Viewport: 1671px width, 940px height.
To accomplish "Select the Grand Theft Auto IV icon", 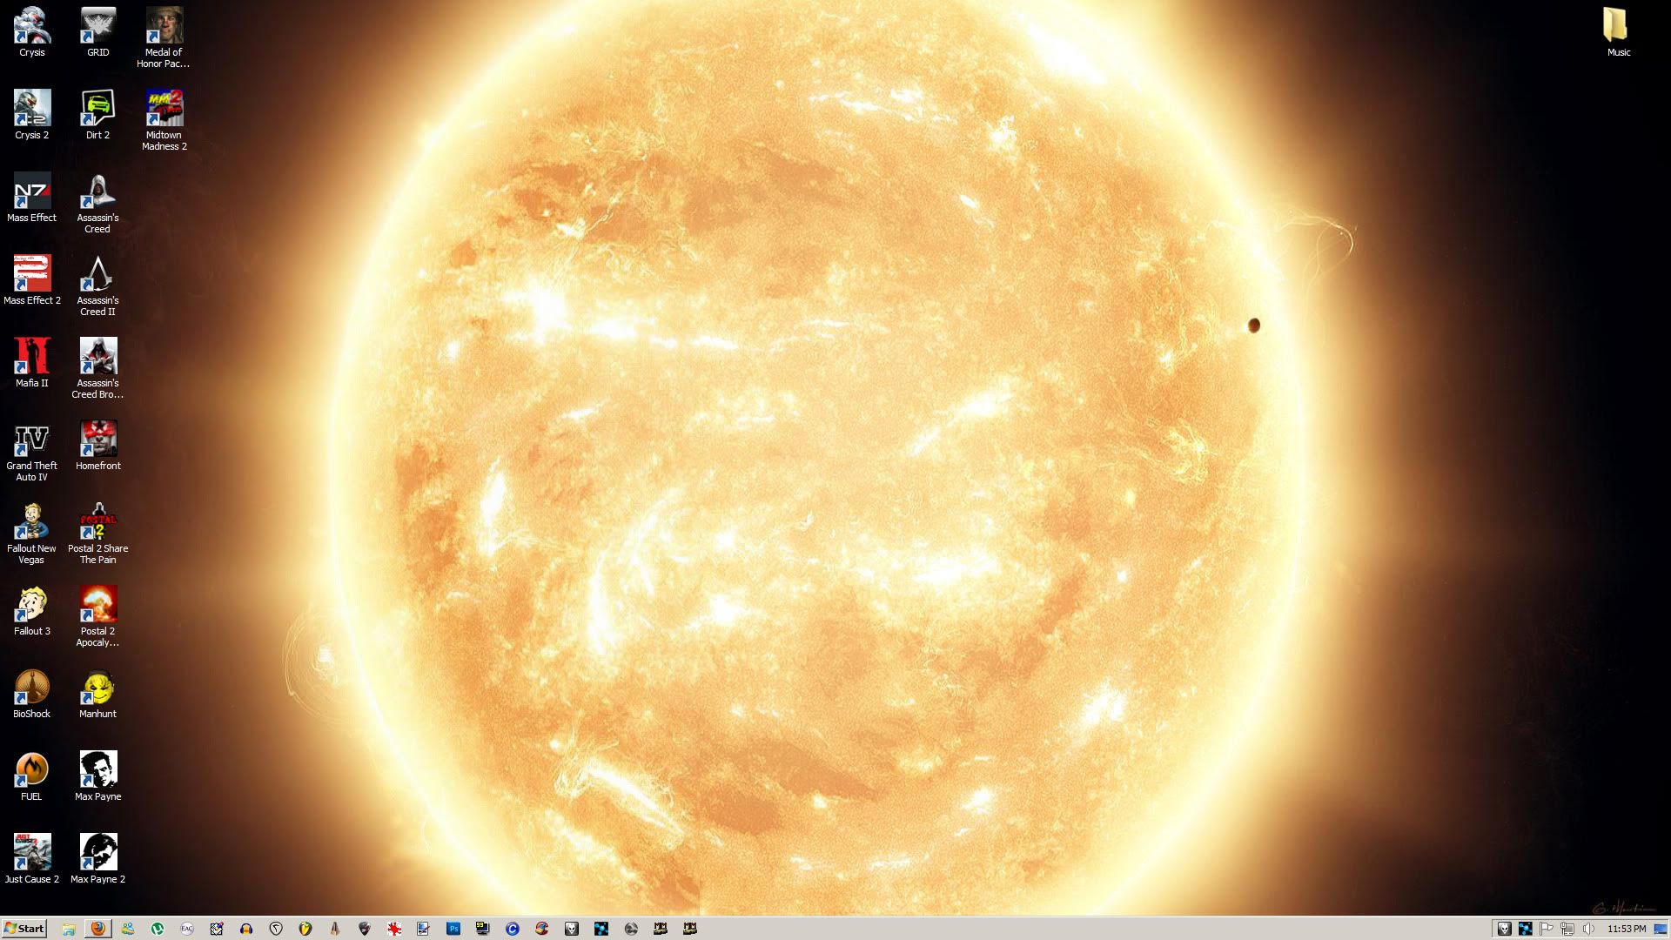I will click(32, 440).
